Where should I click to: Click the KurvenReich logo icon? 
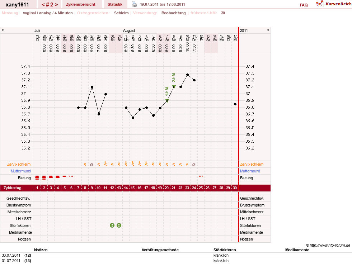click(319, 4)
